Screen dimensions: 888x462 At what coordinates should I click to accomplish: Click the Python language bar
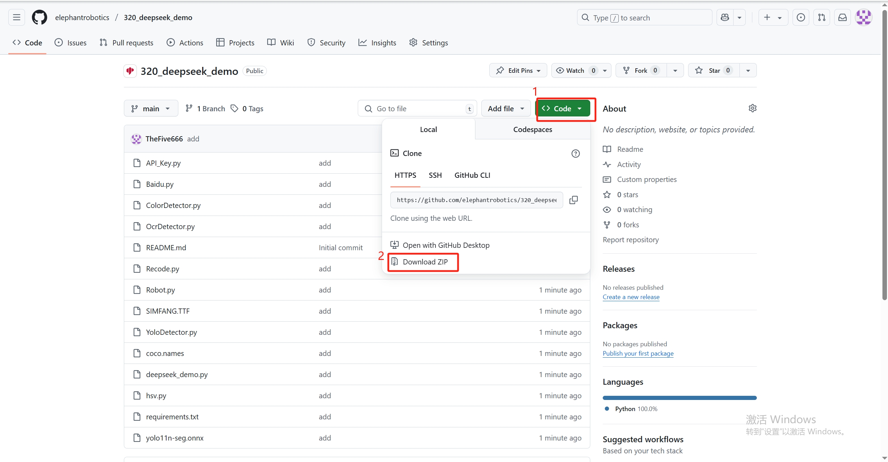679,398
